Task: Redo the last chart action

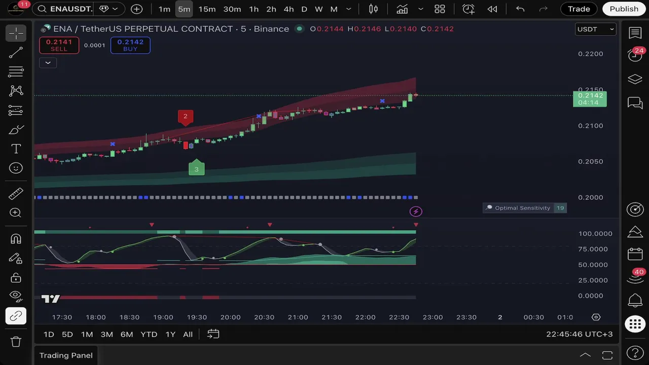Action: click(544, 9)
